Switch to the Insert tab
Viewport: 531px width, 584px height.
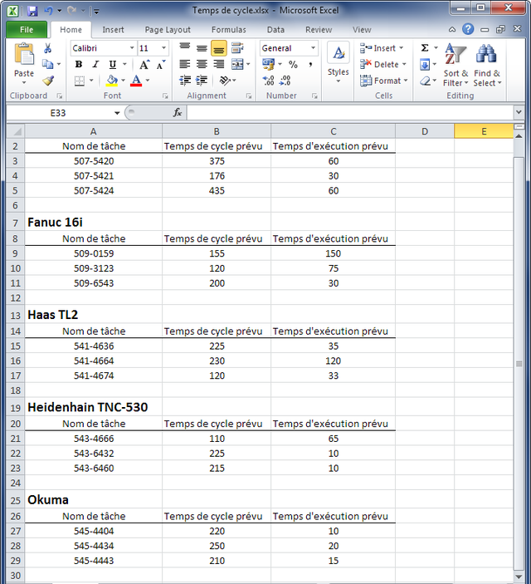click(113, 30)
